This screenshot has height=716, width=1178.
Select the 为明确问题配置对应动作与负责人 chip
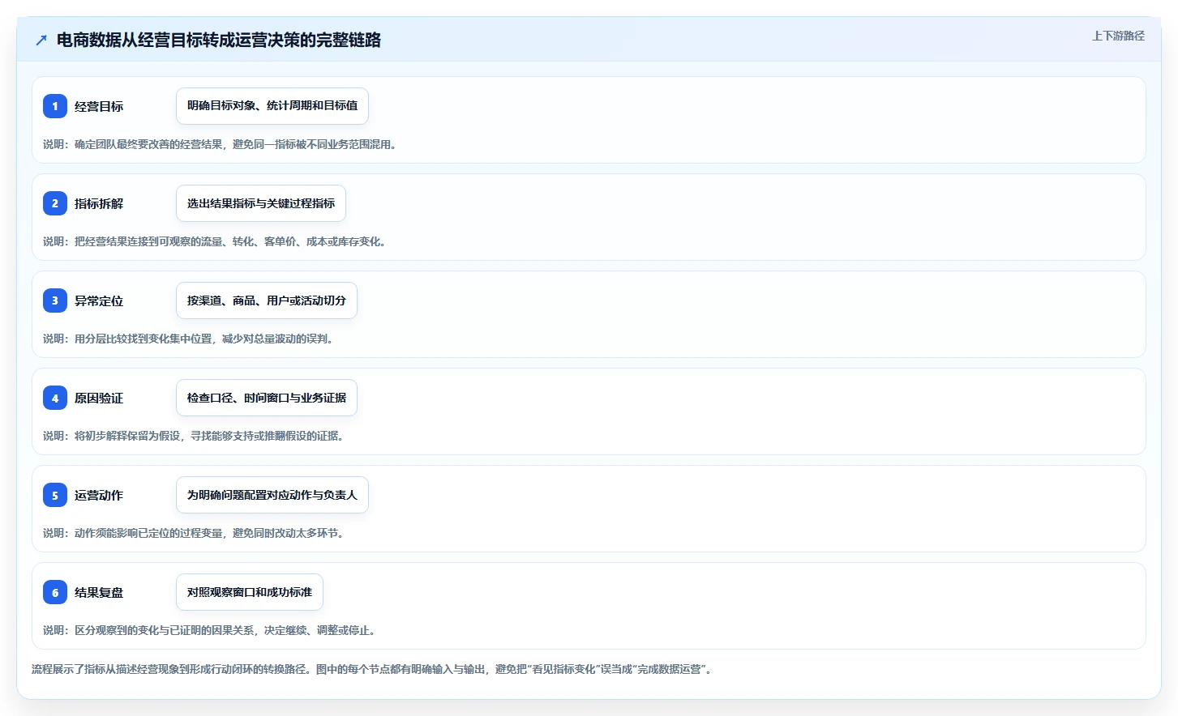(272, 495)
